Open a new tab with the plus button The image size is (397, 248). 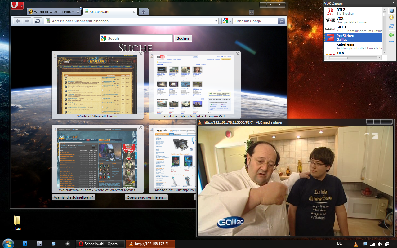point(143,12)
